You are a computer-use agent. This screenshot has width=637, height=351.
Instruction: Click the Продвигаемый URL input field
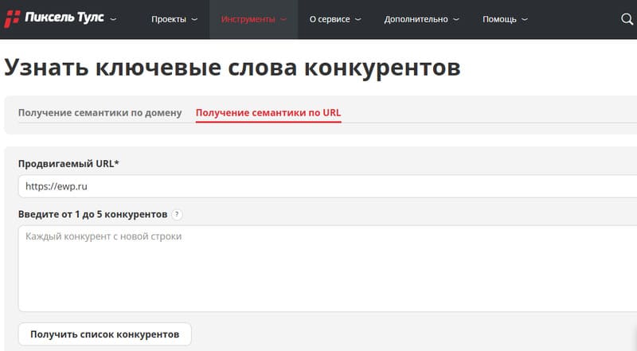click(x=327, y=186)
